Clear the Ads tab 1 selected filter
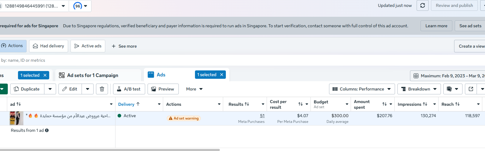Viewport: 485px width, 151px height. pos(222,75)
